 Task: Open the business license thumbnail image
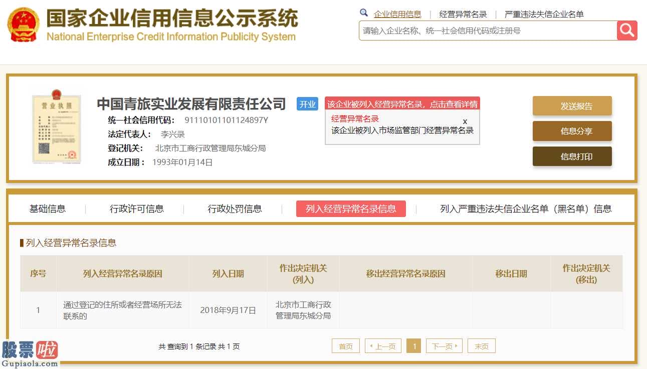(57, 126)
